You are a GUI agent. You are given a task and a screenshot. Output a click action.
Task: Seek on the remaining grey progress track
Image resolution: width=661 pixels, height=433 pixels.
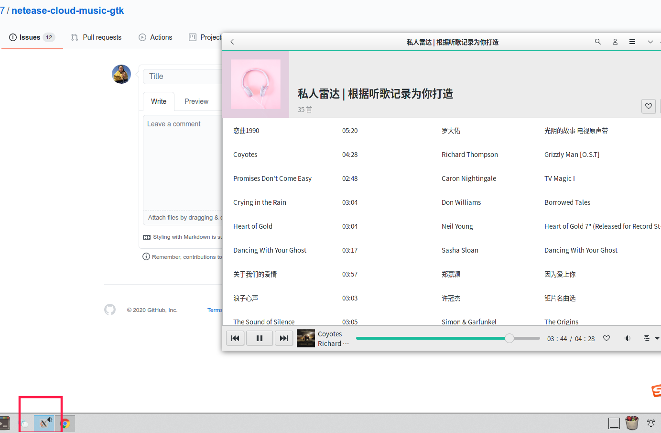click(x=527, y=338)
